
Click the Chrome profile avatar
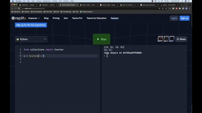(186, 8)
